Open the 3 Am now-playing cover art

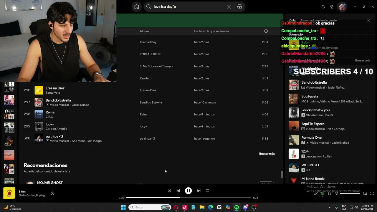click(9, 193)
